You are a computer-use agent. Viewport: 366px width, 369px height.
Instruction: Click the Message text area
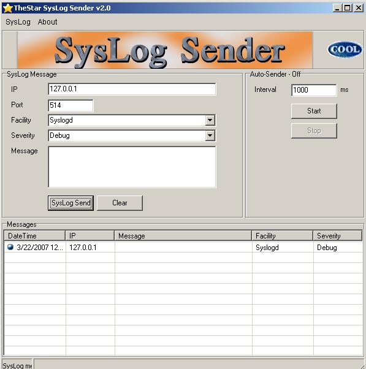point(132,167)
